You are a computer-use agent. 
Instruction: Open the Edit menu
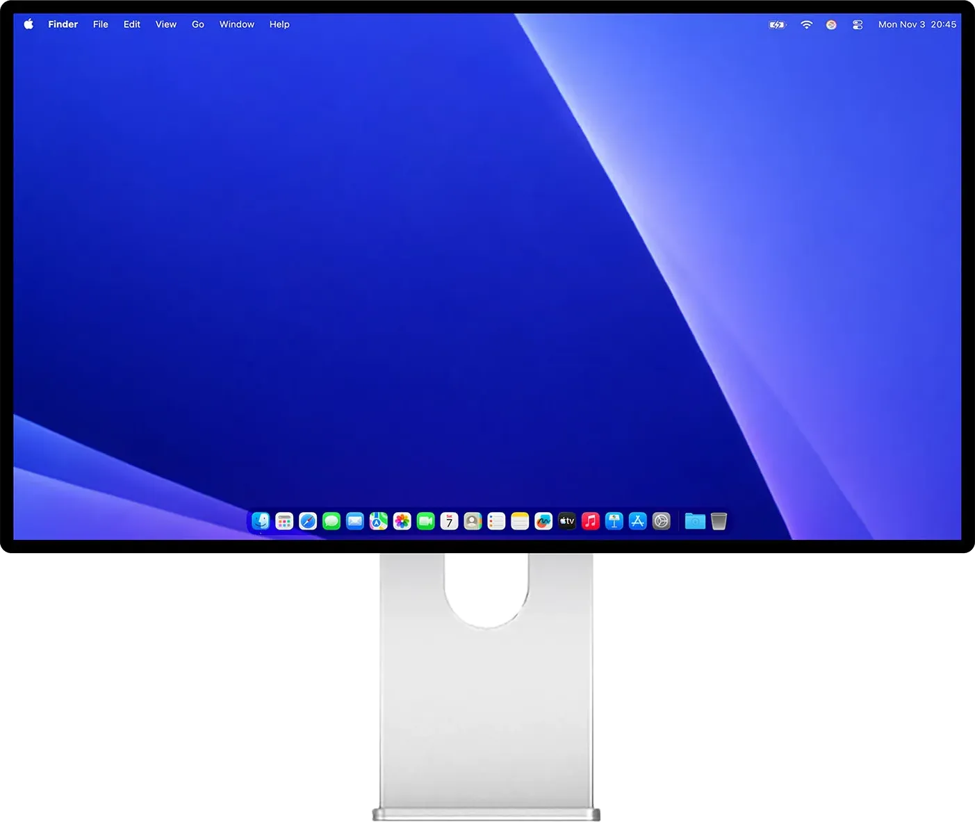[x=132, y=24]
